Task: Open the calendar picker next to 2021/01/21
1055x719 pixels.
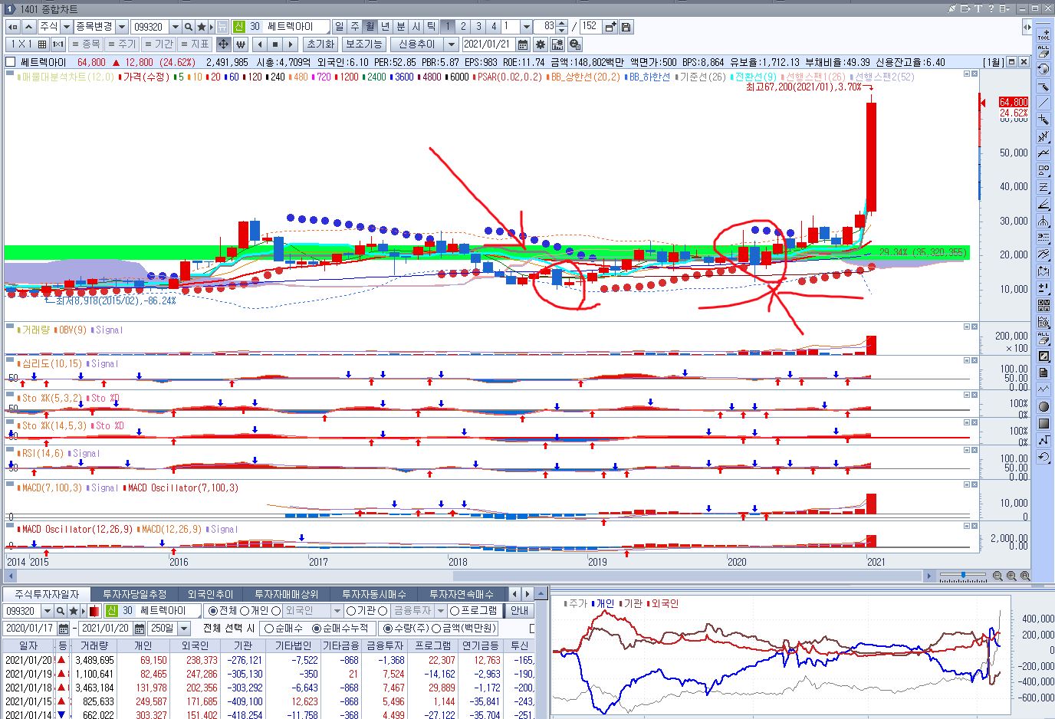Action: click(523, 44)
